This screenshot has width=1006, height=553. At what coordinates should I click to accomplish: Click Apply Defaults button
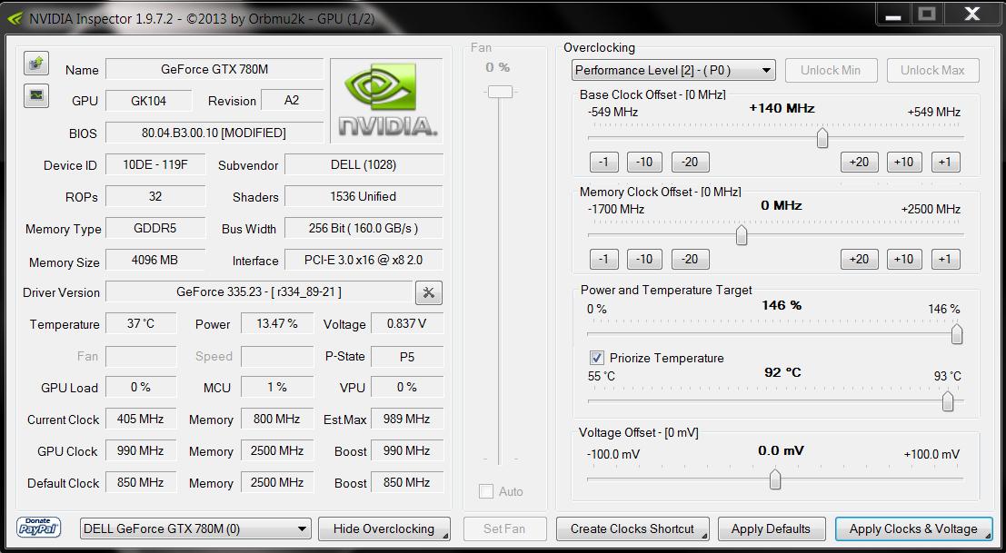(771, 529)
